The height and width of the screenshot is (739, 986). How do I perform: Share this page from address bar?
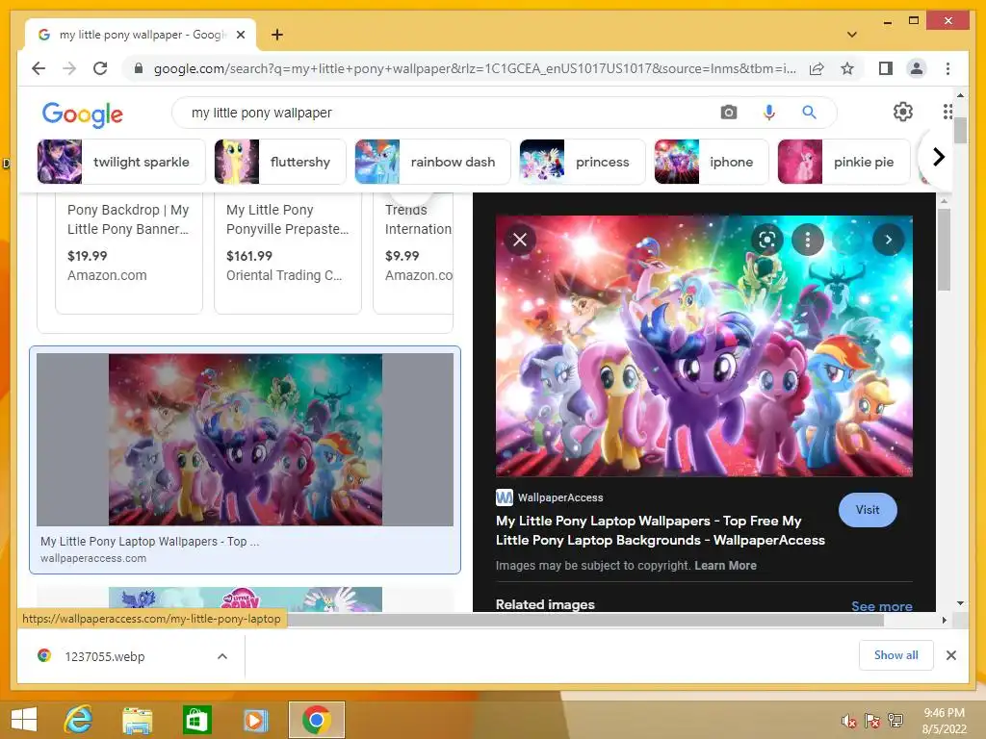(817, 68)
